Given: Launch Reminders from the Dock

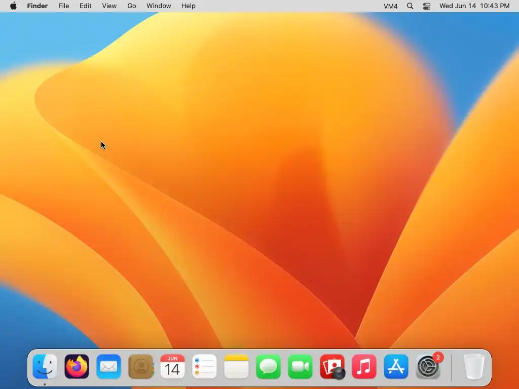Looking at the screenshot, I should (204, 367).
